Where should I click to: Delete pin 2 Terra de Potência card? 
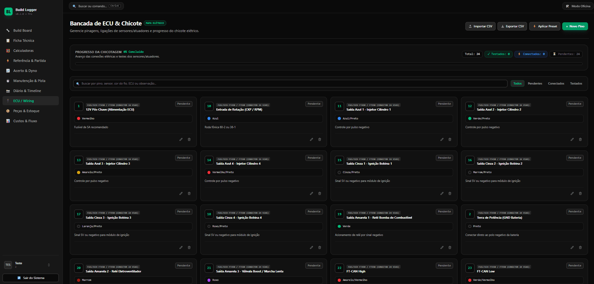(x=580, y=248)
